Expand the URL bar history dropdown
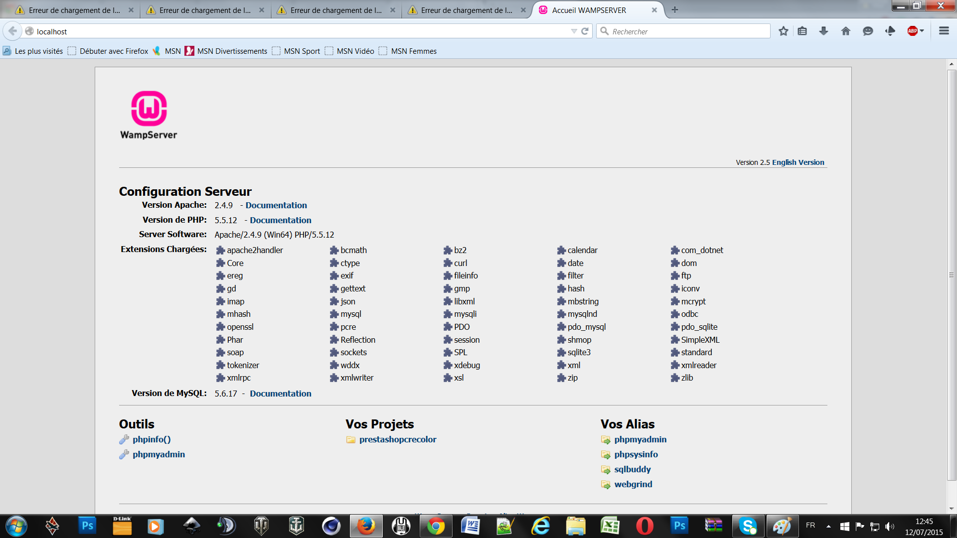957x538 pixels. point(574,31)
